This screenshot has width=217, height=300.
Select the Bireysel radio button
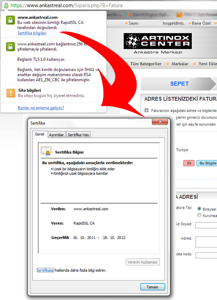199,209
